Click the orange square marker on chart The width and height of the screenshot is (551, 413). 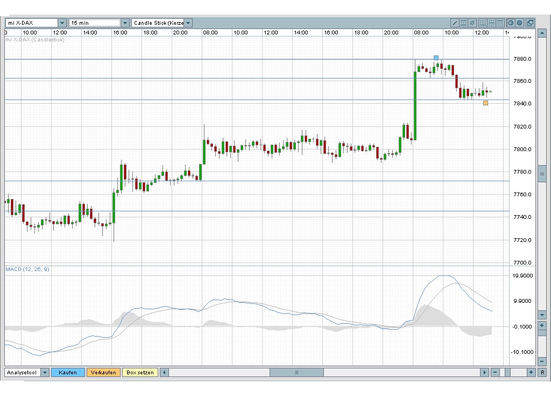click(486, 103)
